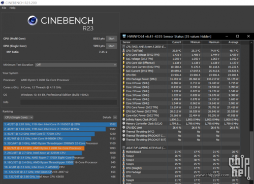
Task: Click the CPU Core VID lightning icon
Action: [123, 63]
